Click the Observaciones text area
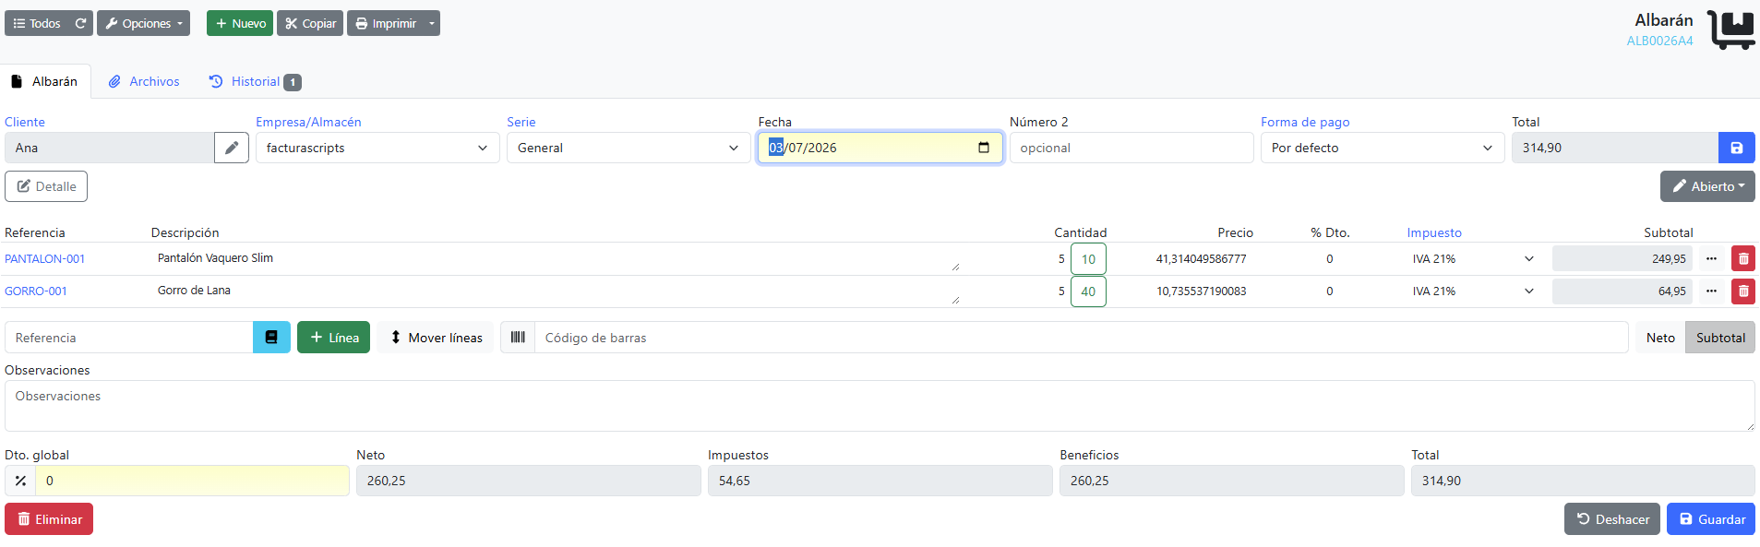This screenshot has height=547, width=1760. [880, 406]
